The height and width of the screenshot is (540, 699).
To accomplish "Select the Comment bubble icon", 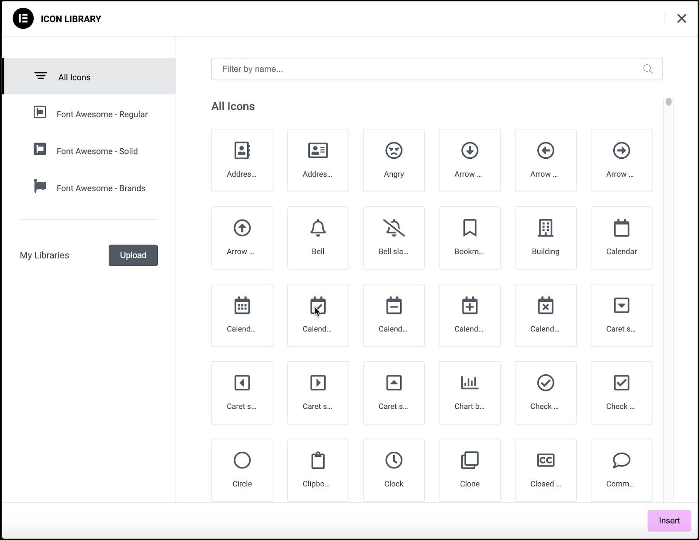I will (621, 470).
